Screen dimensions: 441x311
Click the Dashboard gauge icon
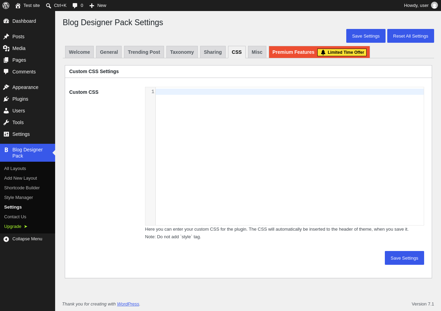pyautogui.click(x=6, y=21)
